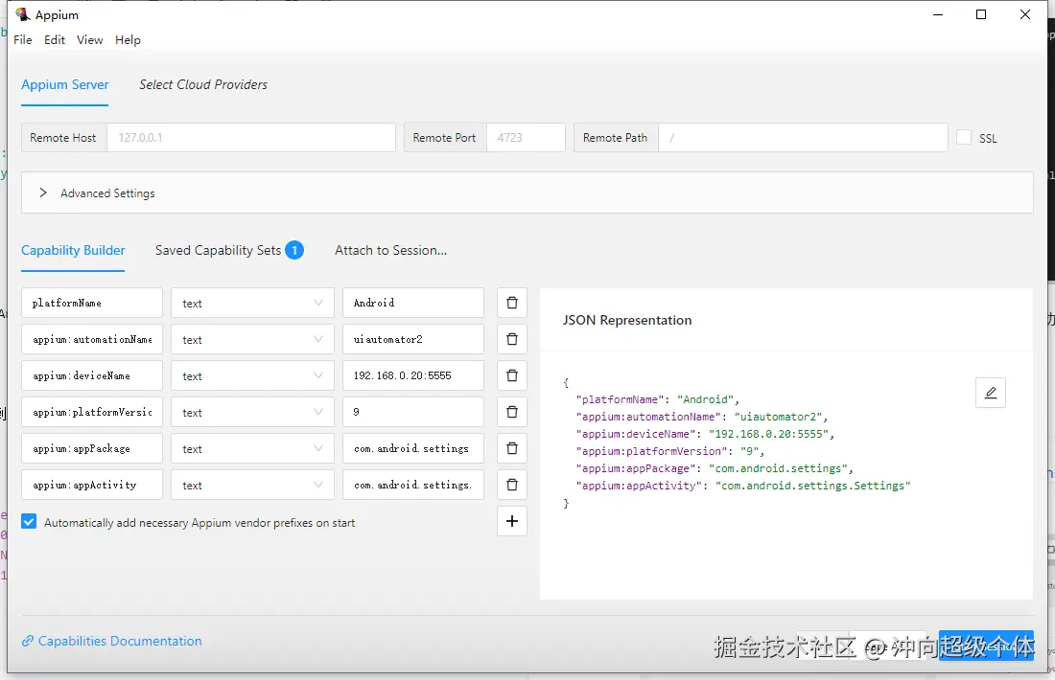The width and height of the screenshot is (1055, 680).
Task: Minimize the Appium window
Action: (938, 14)
